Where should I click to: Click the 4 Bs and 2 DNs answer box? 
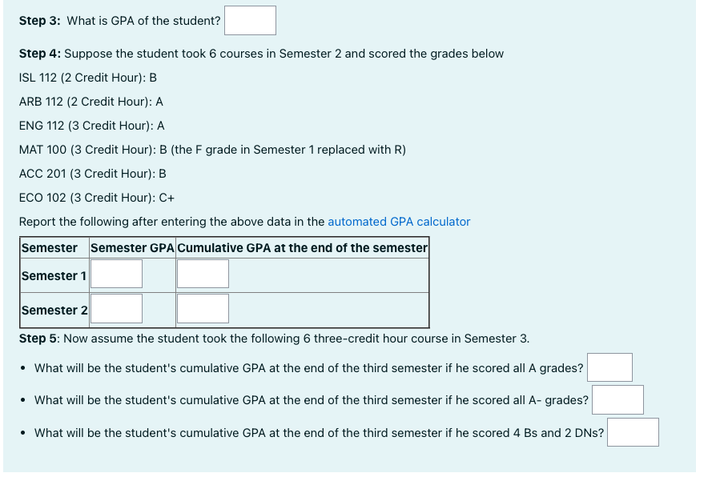coord(633,431)
